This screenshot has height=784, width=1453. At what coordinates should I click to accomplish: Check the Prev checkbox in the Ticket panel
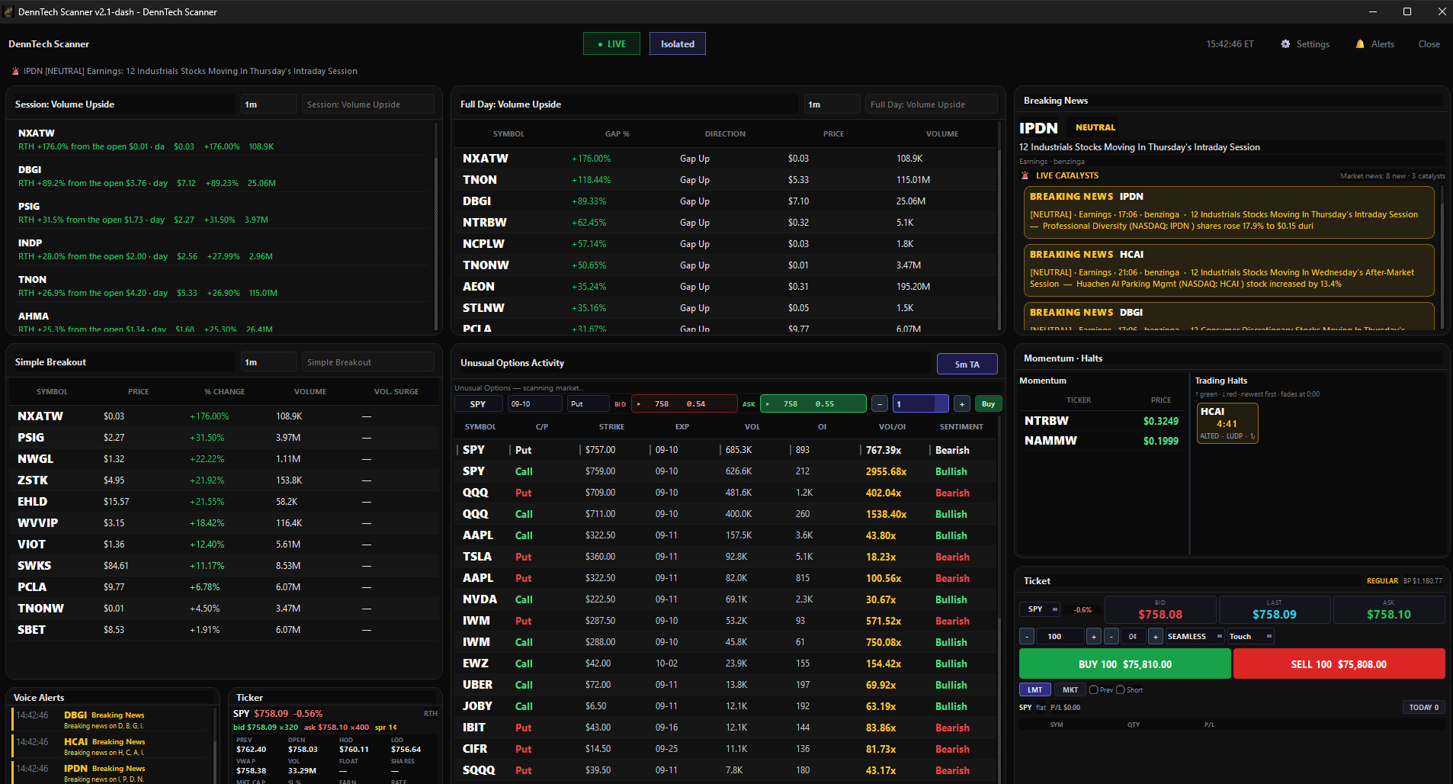point(1094,689)
